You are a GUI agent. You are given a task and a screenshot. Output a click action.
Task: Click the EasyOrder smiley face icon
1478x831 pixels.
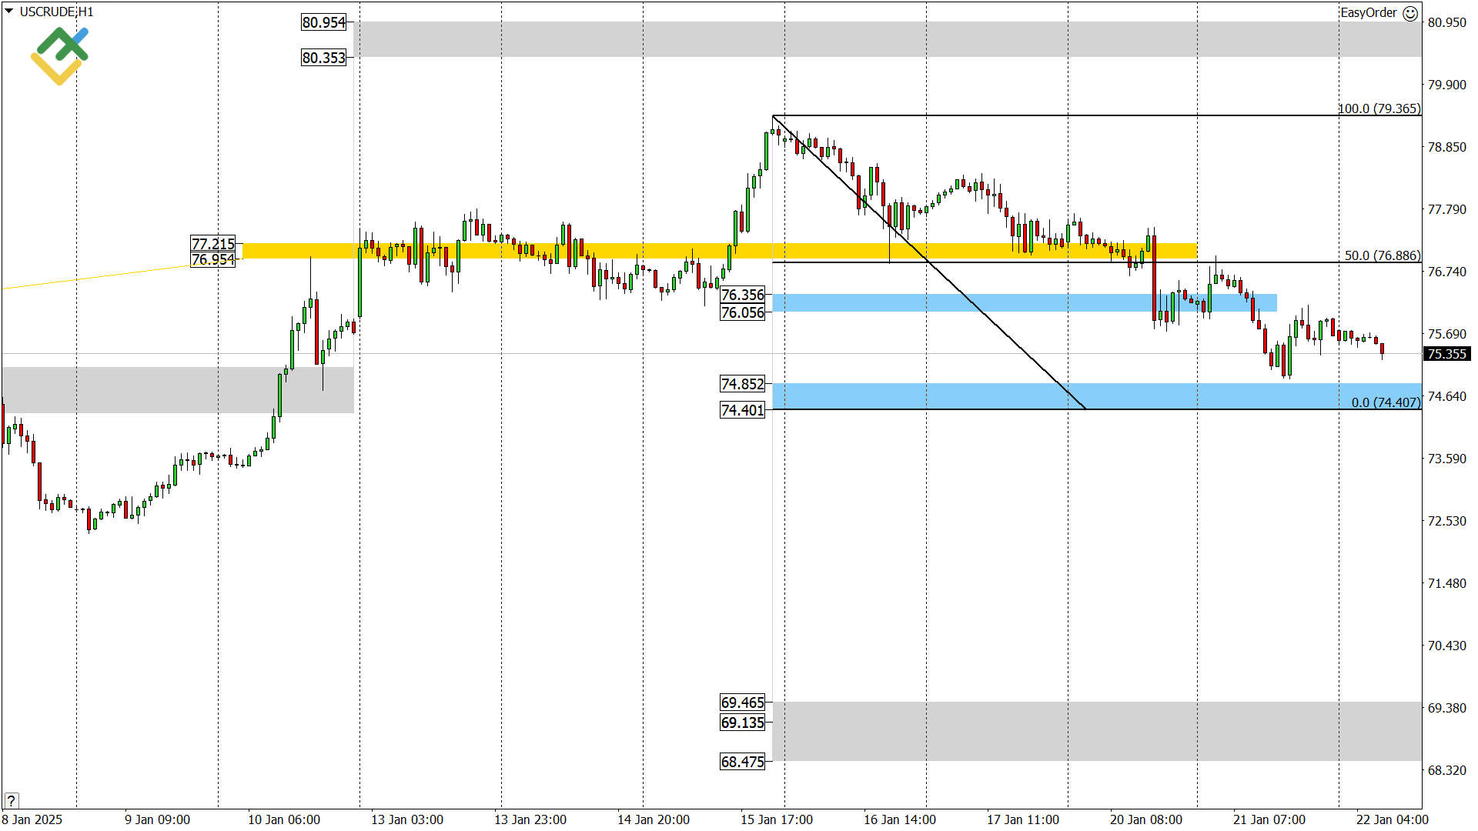1410,13
